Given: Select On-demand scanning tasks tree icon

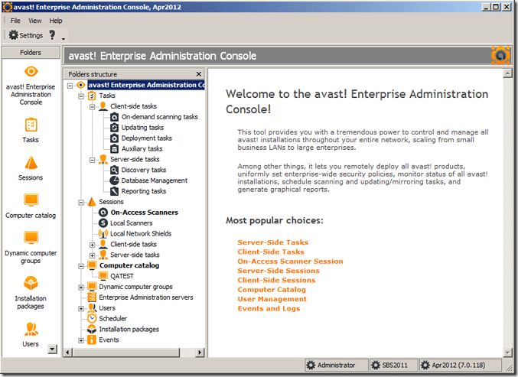Looking at the screenshot, I should tap(114, 117).
